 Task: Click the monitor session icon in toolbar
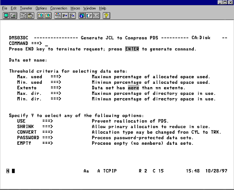click(x=6, y=16)
